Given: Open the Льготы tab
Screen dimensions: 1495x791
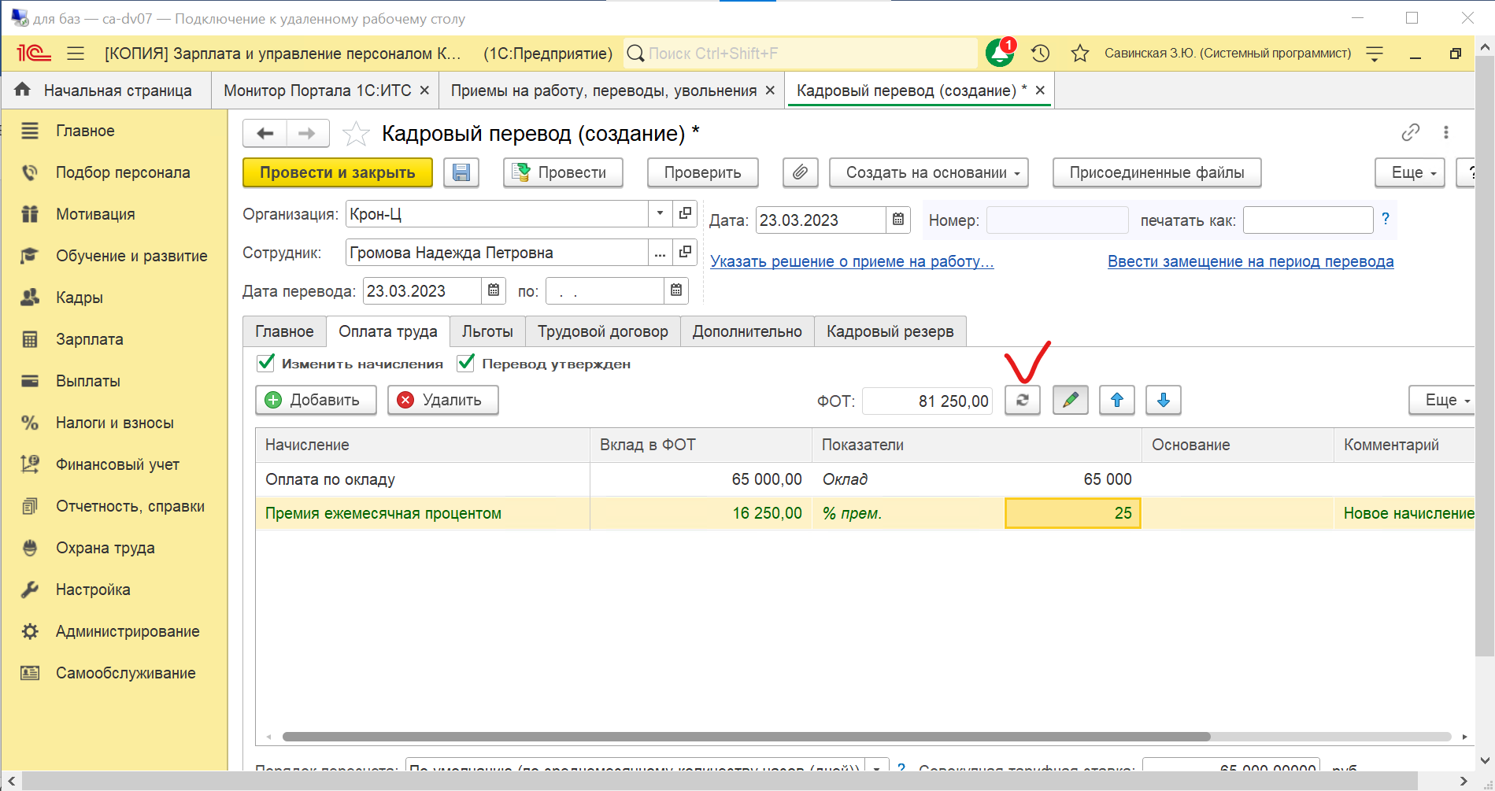Looking at the screenshot, I should [x=487, y=331].
